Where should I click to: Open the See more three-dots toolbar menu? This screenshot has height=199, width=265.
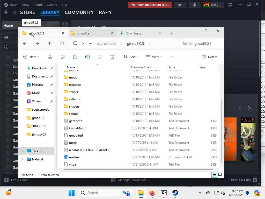[172, 57]
